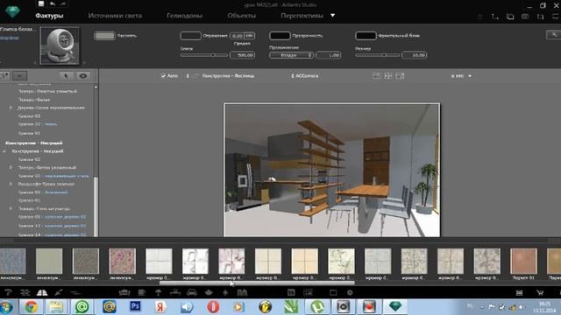
Task: Click the car vehicles catalog icon
Action: pos(192,292)
